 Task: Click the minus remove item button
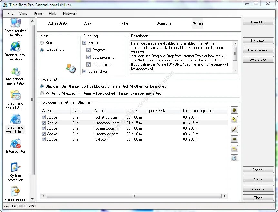[234, 139]
